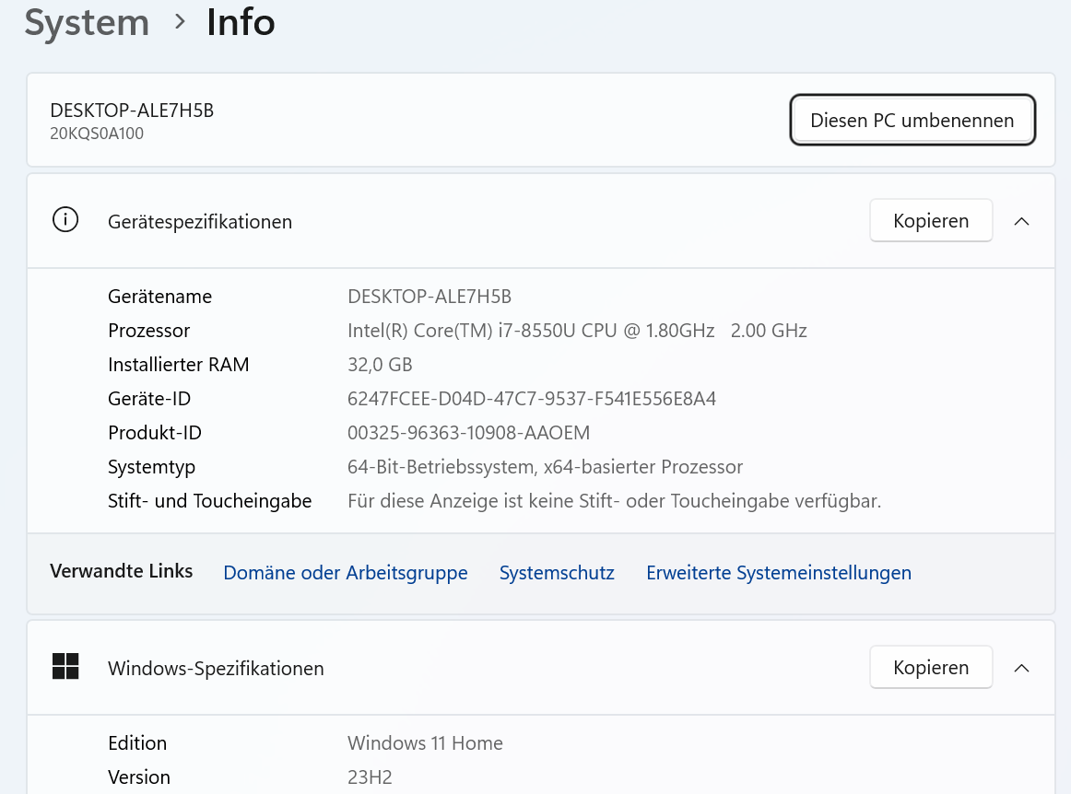Click the Produkt-ID label
The width and height of the screenshot is (1071, 794).
tap(155, 433)
